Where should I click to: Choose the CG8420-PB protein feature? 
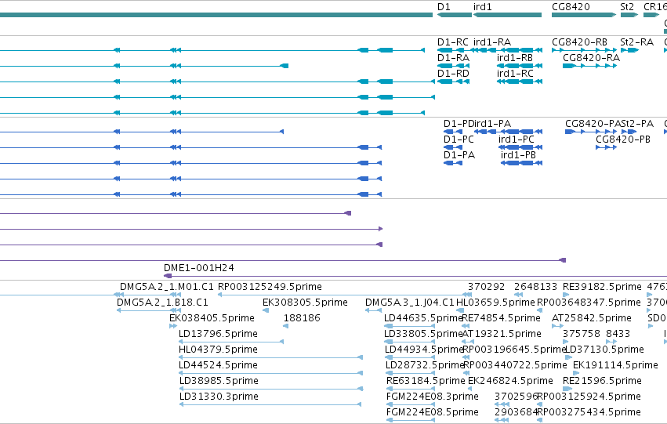tap(623, 140)
